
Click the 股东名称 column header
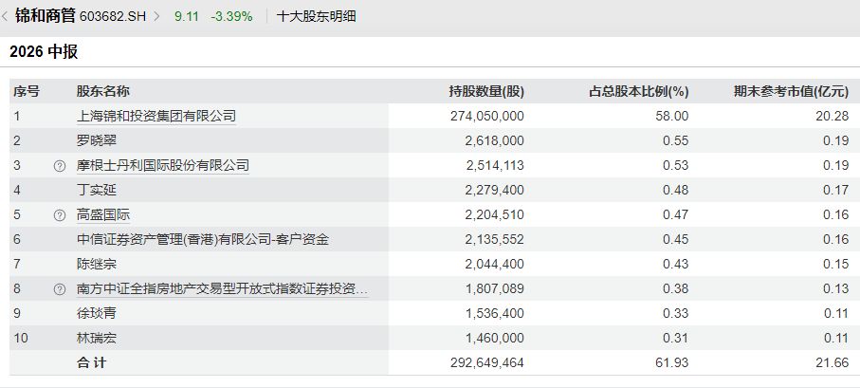coord(103,92)
